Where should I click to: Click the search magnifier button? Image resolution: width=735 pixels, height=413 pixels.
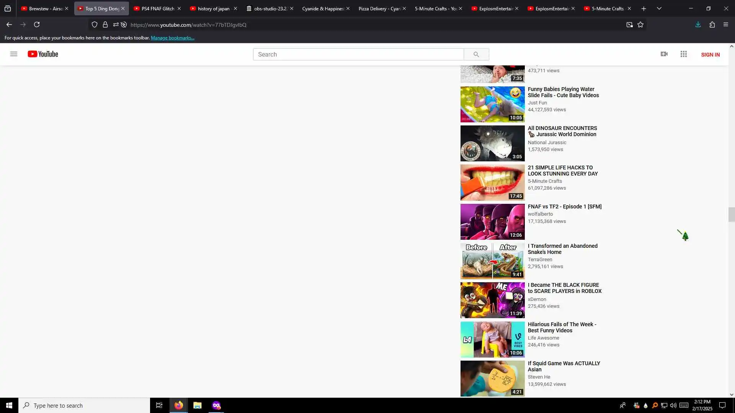point(476,54)
